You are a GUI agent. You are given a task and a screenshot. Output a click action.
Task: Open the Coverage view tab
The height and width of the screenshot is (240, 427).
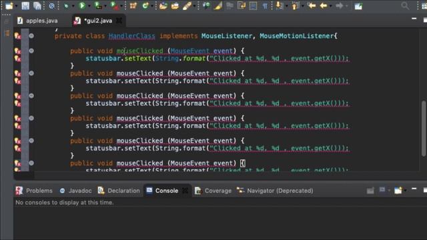click(x=213, y=191)
